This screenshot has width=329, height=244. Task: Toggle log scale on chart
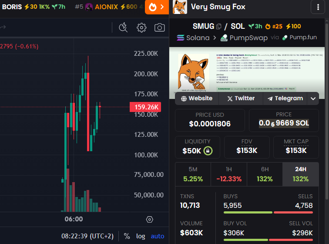tap(141, 236)
